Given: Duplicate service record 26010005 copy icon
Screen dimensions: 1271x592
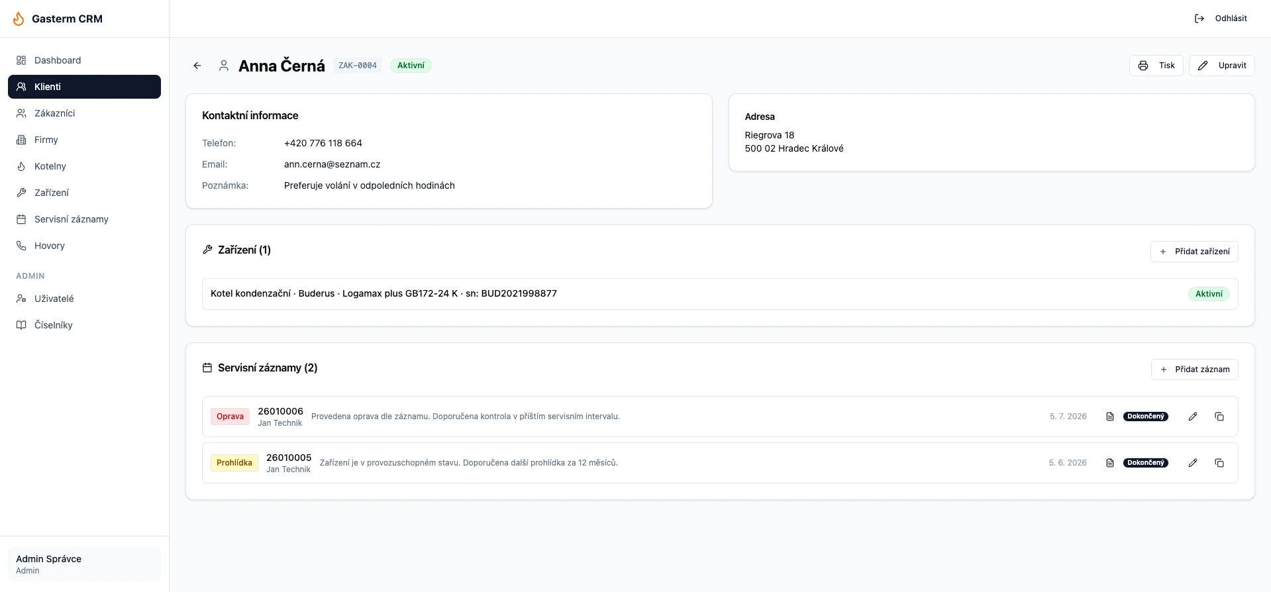Looking at the screenshot, I should [x=1219, y=463].
